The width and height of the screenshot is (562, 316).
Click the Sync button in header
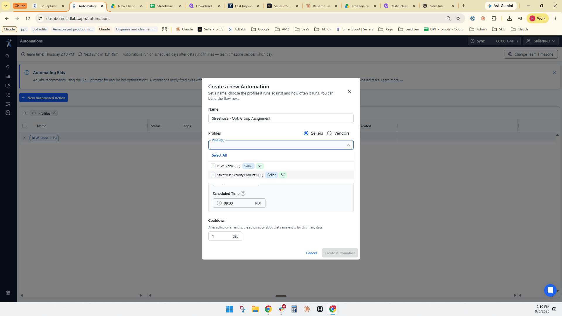coord(494,41)
